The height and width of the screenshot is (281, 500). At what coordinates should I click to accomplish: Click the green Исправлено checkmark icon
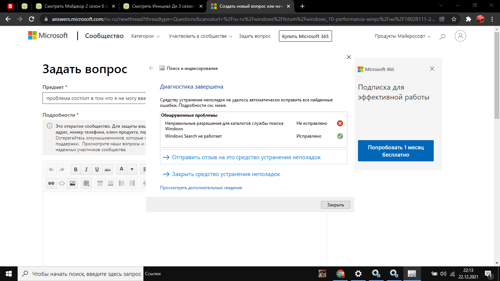pos(340,136)
